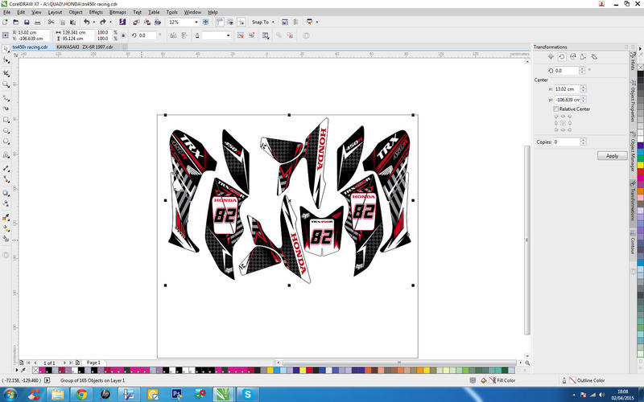The height and width of the screenshot is (402, 644).
Task: Select the Polygon tool in the toolbox
Action: click(x=6, y=142)
